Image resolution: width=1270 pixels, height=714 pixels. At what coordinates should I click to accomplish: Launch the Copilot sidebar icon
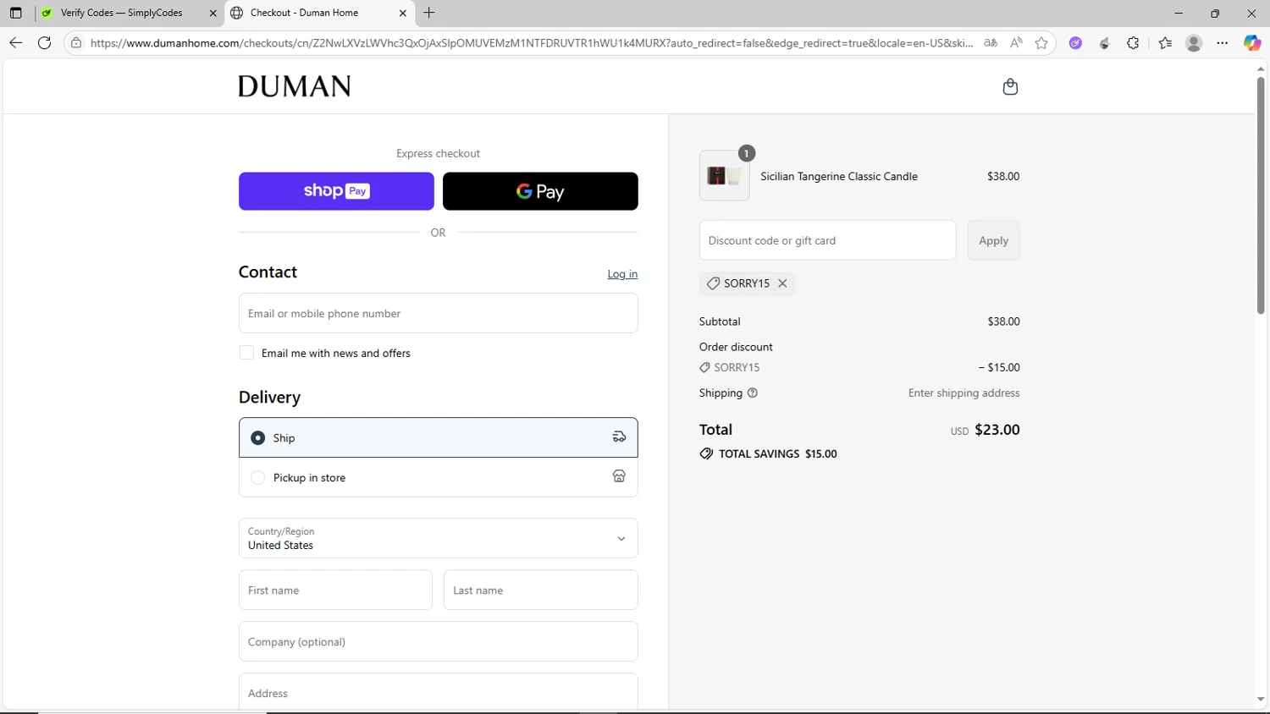coord(1251,43)
